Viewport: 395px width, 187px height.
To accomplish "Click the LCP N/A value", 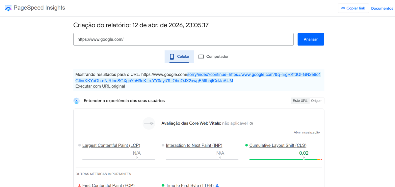I will (x=137, y=153).
